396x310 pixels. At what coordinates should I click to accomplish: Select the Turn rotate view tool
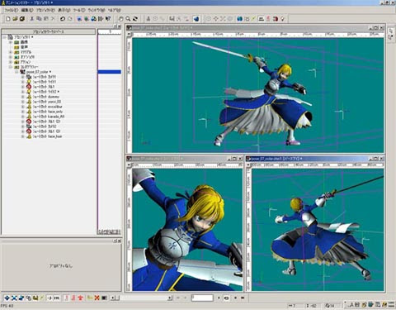(135, 19)
